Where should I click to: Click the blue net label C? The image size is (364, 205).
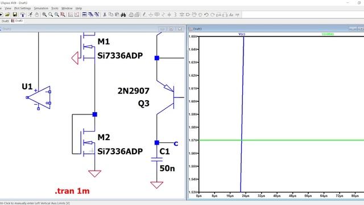click(x=176, y=144)
